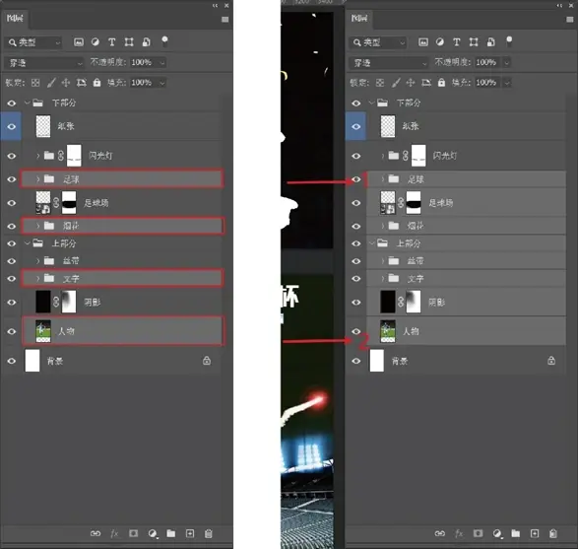This screenshot has width=578, height=549.
Task: Click fx layer style icon in right panel
Action: (x=459, y=533)
